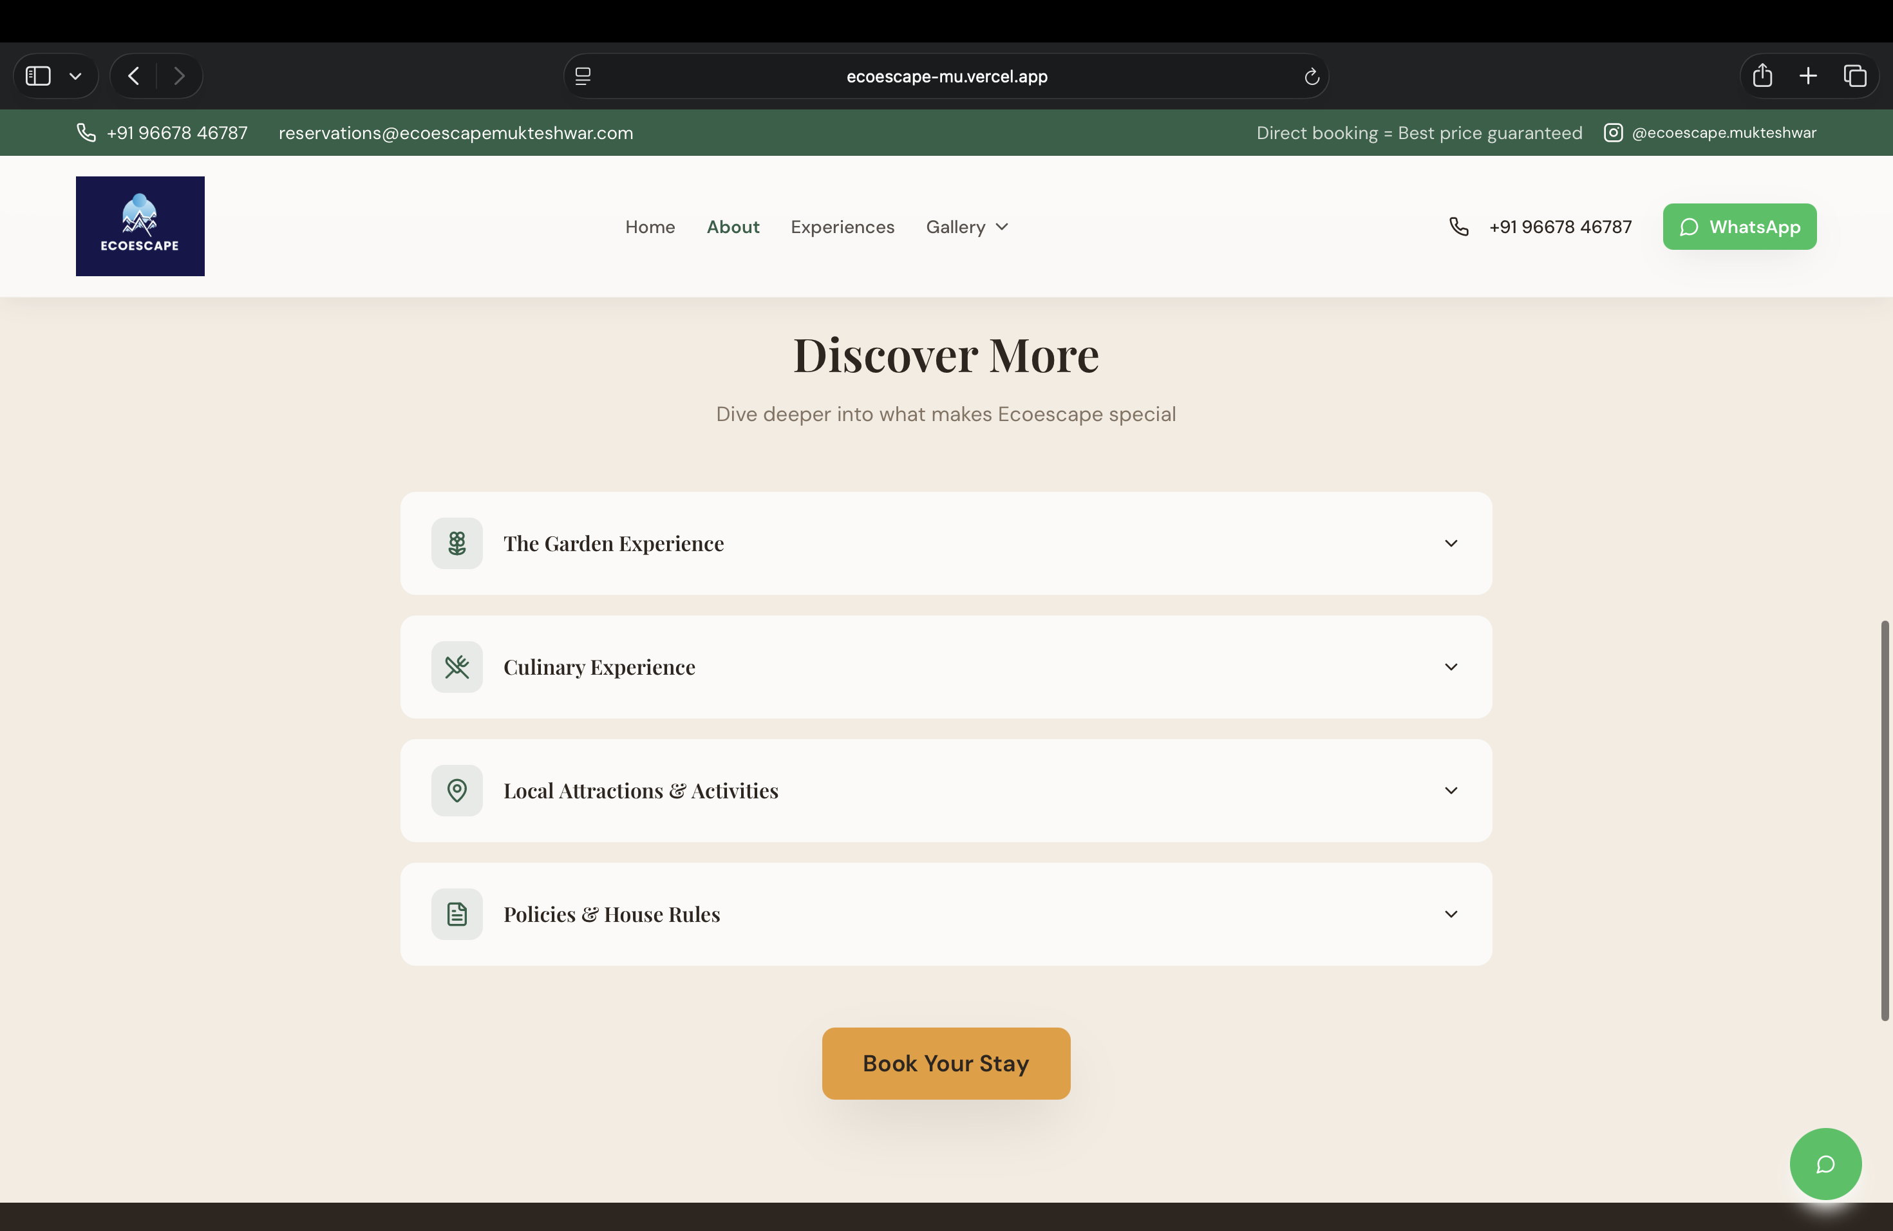Click the Instagram icon in the top bar
The image size is (1893, 1231).
(1612, 133)
